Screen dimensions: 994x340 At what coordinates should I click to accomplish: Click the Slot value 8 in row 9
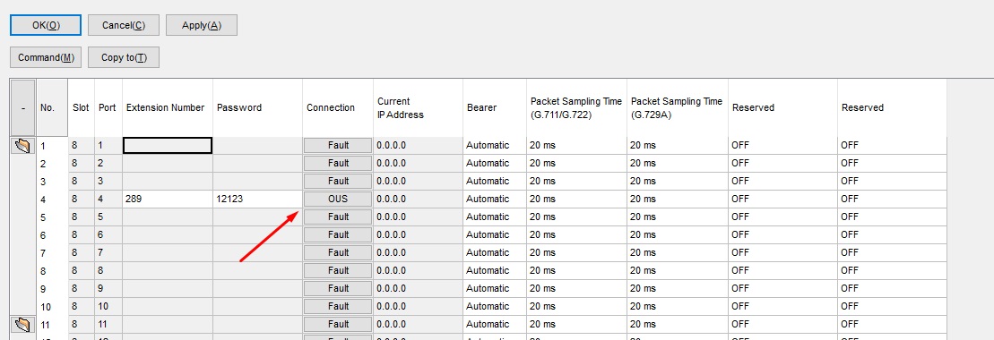point(82,288)
